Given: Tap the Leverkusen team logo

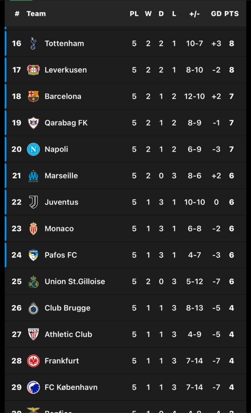Looking at the screenshot, I should (33, 70).
